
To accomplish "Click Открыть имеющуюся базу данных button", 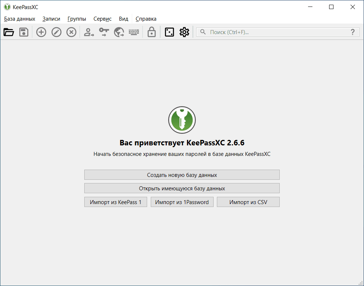I will [182, 188].
